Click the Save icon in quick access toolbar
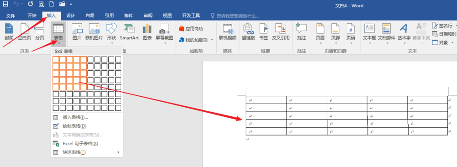Screen dimensions: 457x167 (x=5, y=4)
